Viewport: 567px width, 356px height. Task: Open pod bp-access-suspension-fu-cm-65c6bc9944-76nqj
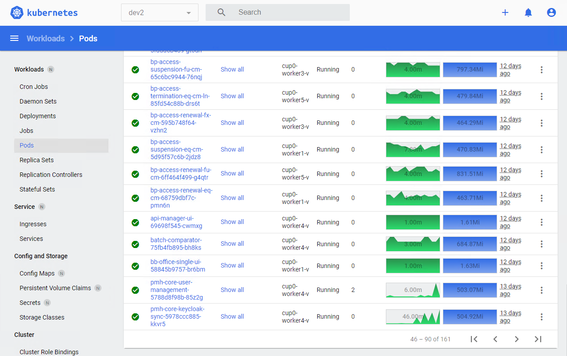pyautogui.click(x=176, y=69)
